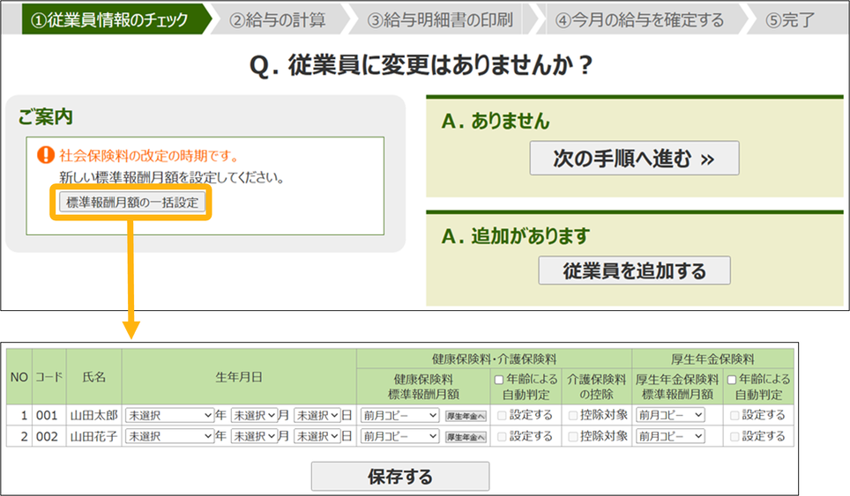Click the 従業員を追加する button
This screenshot has width=850, height=496.
634,271
